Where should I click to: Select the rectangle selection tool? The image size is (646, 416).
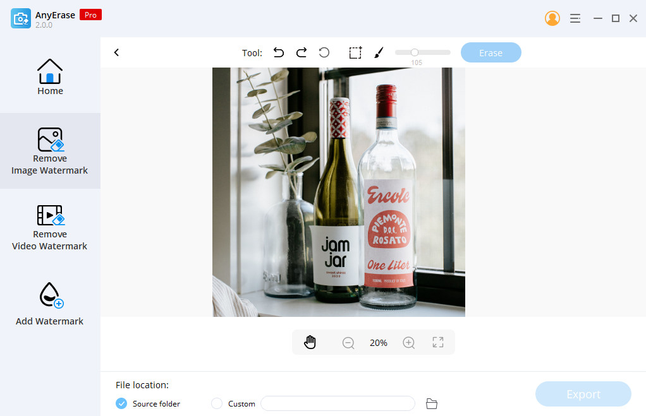click(x=355, y=52)
